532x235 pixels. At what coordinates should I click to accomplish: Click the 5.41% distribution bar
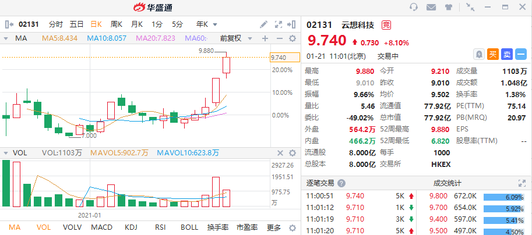coord(505,221)
